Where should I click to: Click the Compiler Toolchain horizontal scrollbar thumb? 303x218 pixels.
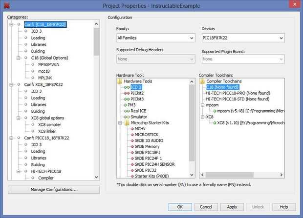230,175
